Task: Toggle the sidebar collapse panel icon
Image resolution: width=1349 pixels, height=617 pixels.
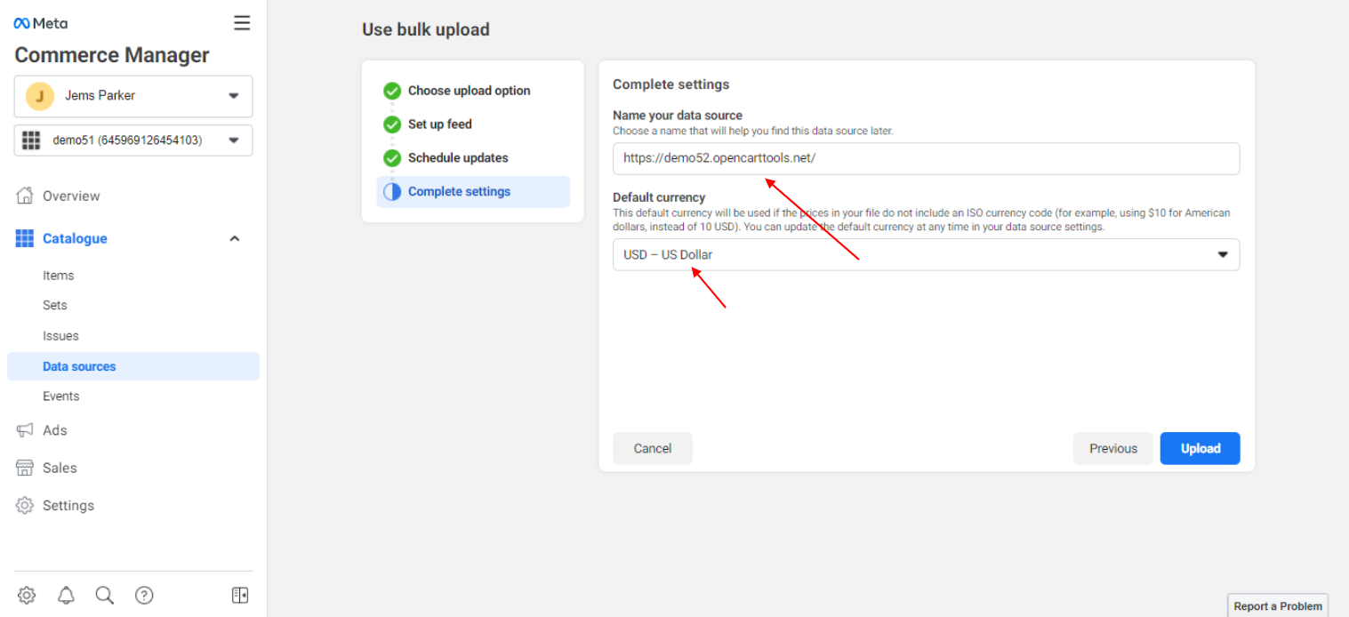Action: (x=240, y=596)
